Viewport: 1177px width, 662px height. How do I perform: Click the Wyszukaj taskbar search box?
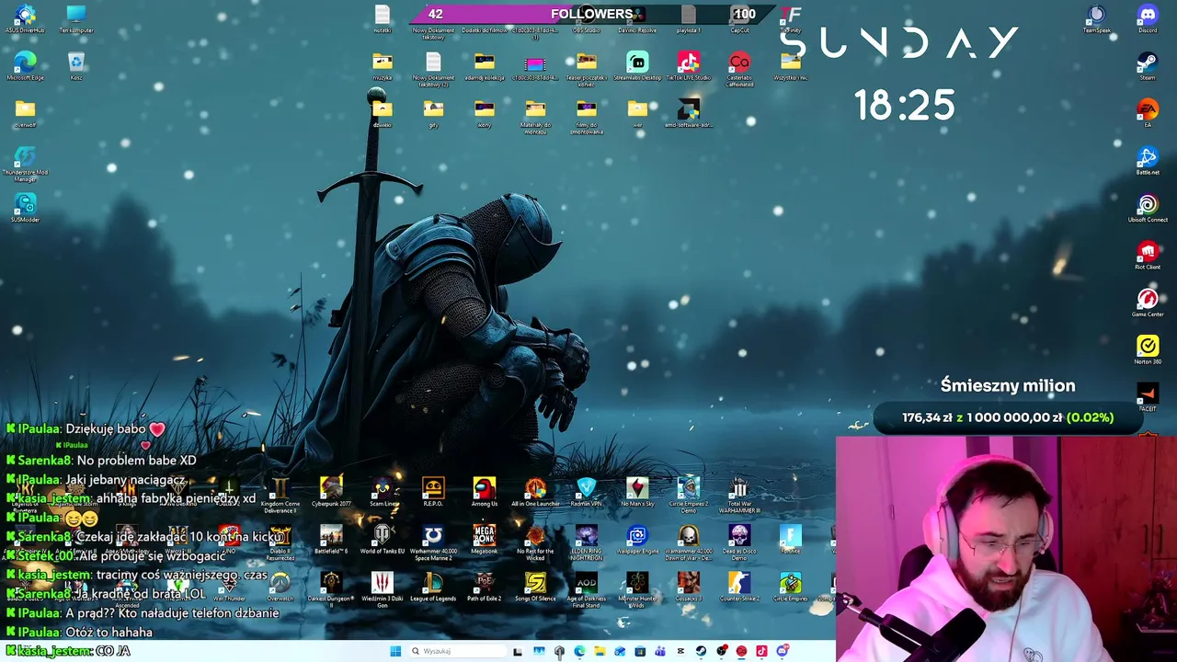457,651
